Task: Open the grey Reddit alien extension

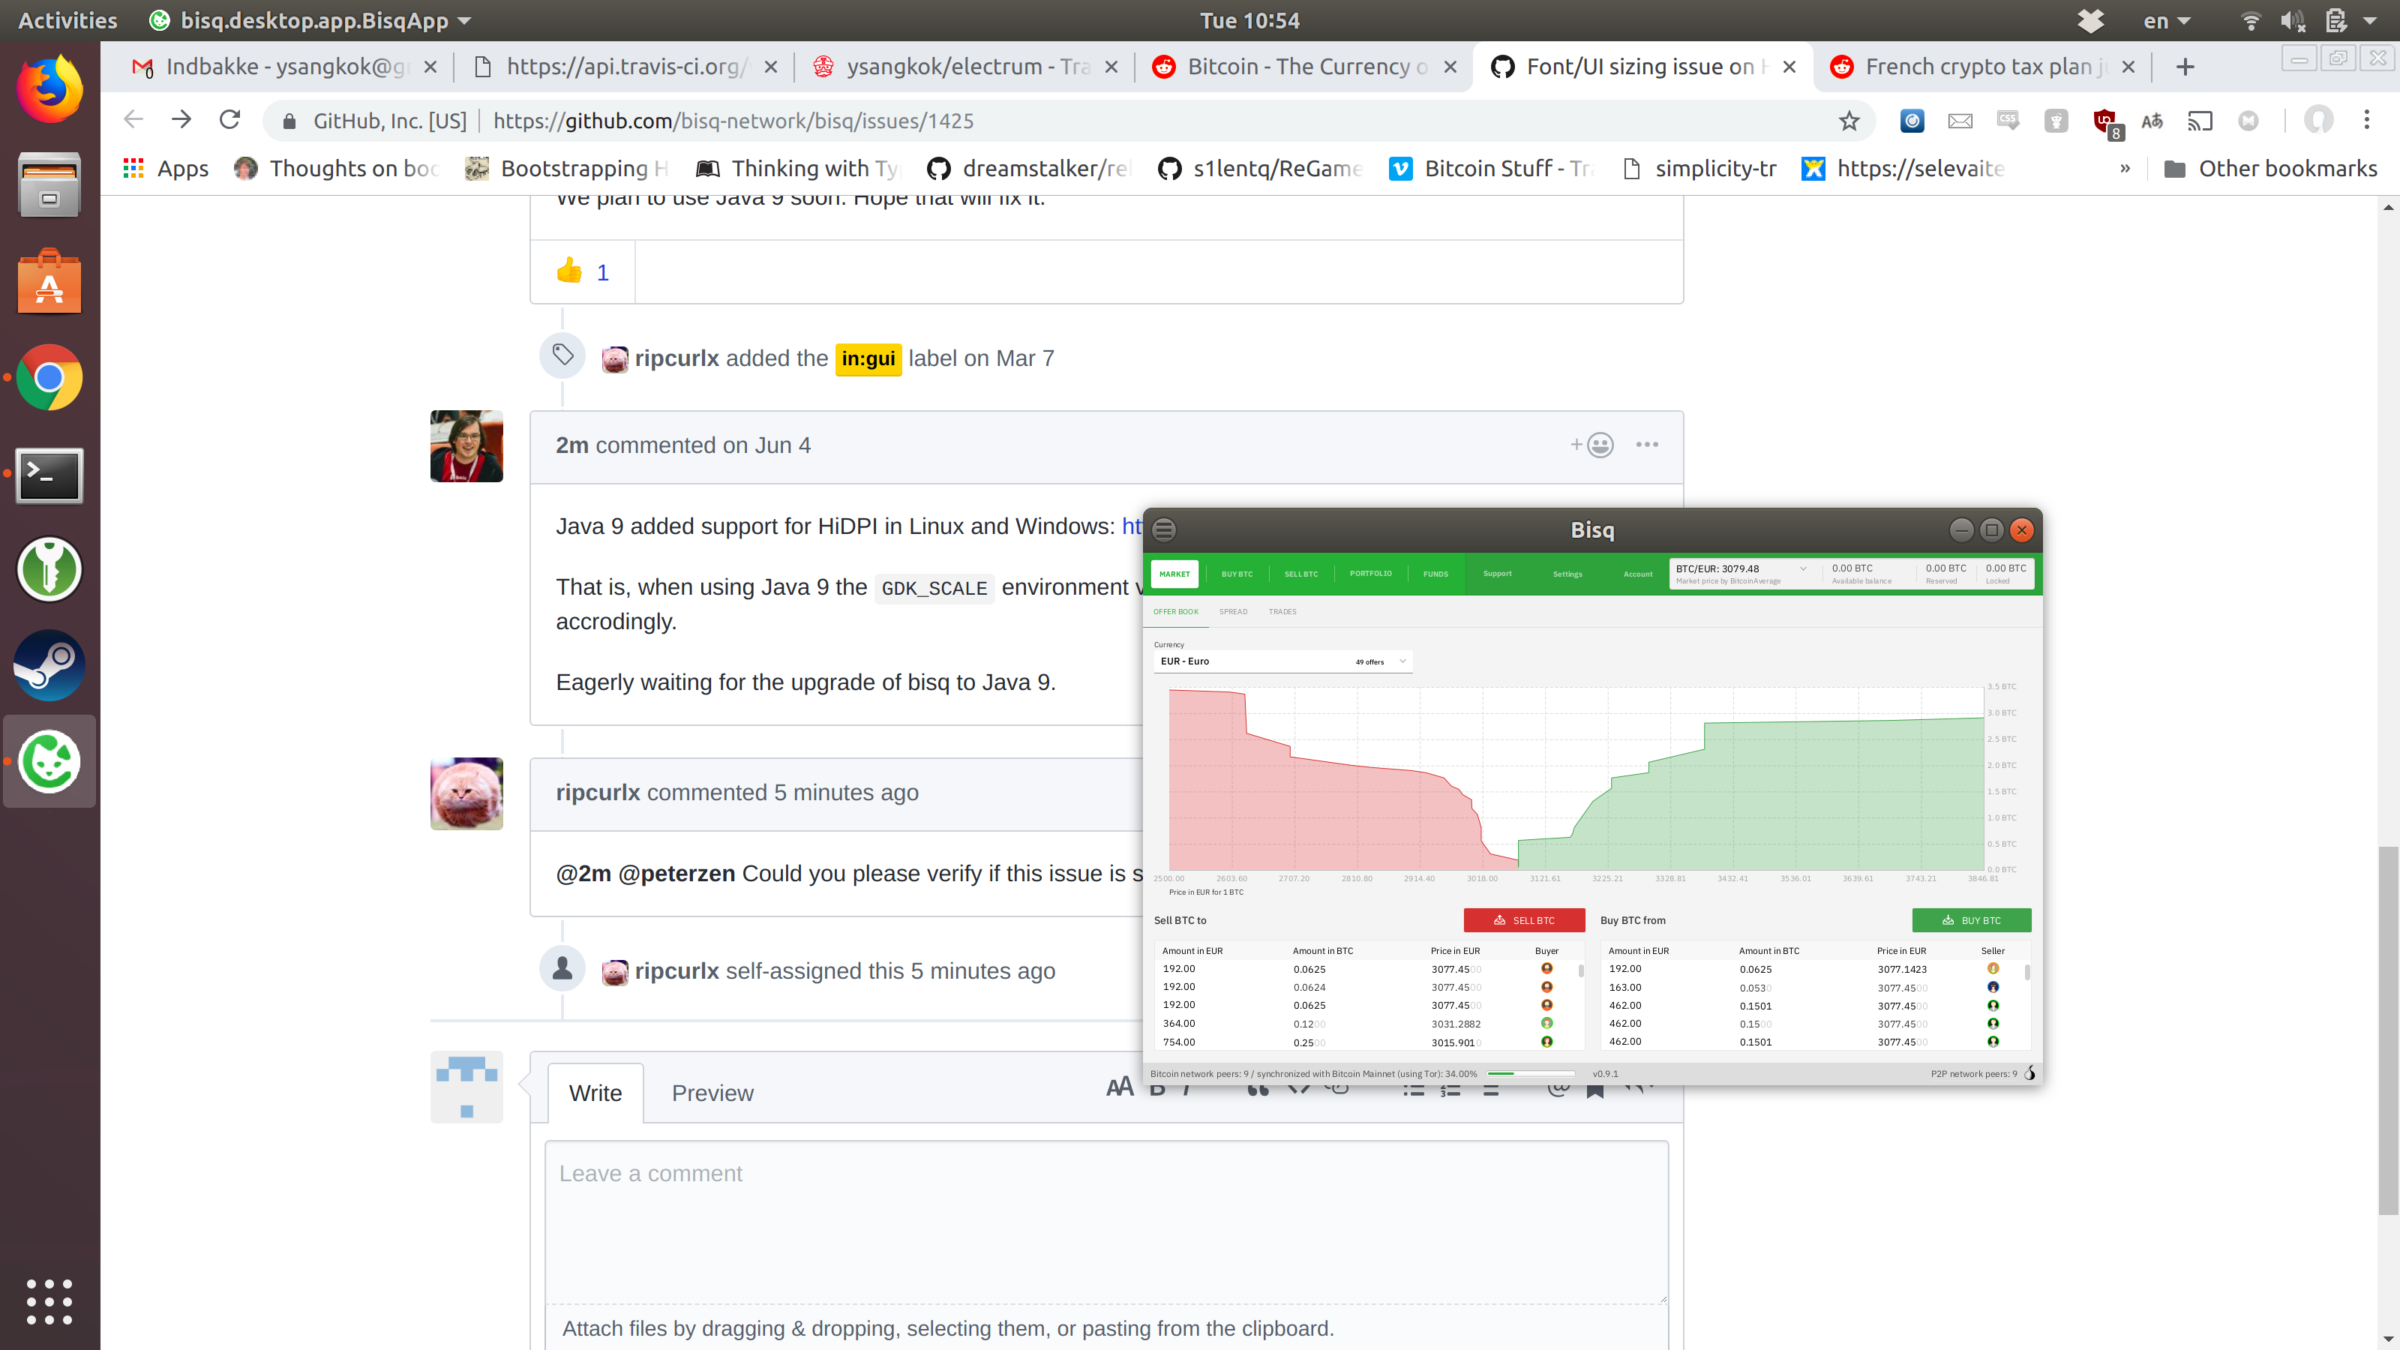Action: [x=2056, y=120]
